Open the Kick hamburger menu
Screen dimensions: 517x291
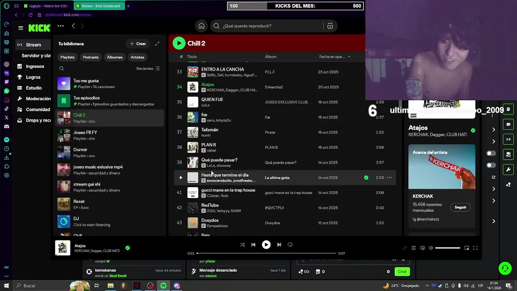point(21,28)
